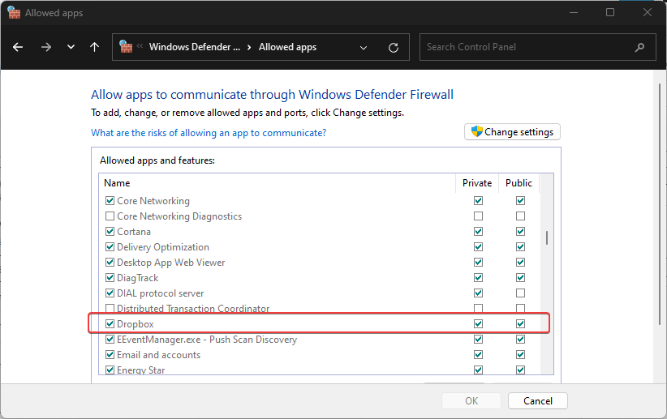667x419 pixels.
Task: Click the Allowed apps breadcrumb
Action: tap(287, 47)
